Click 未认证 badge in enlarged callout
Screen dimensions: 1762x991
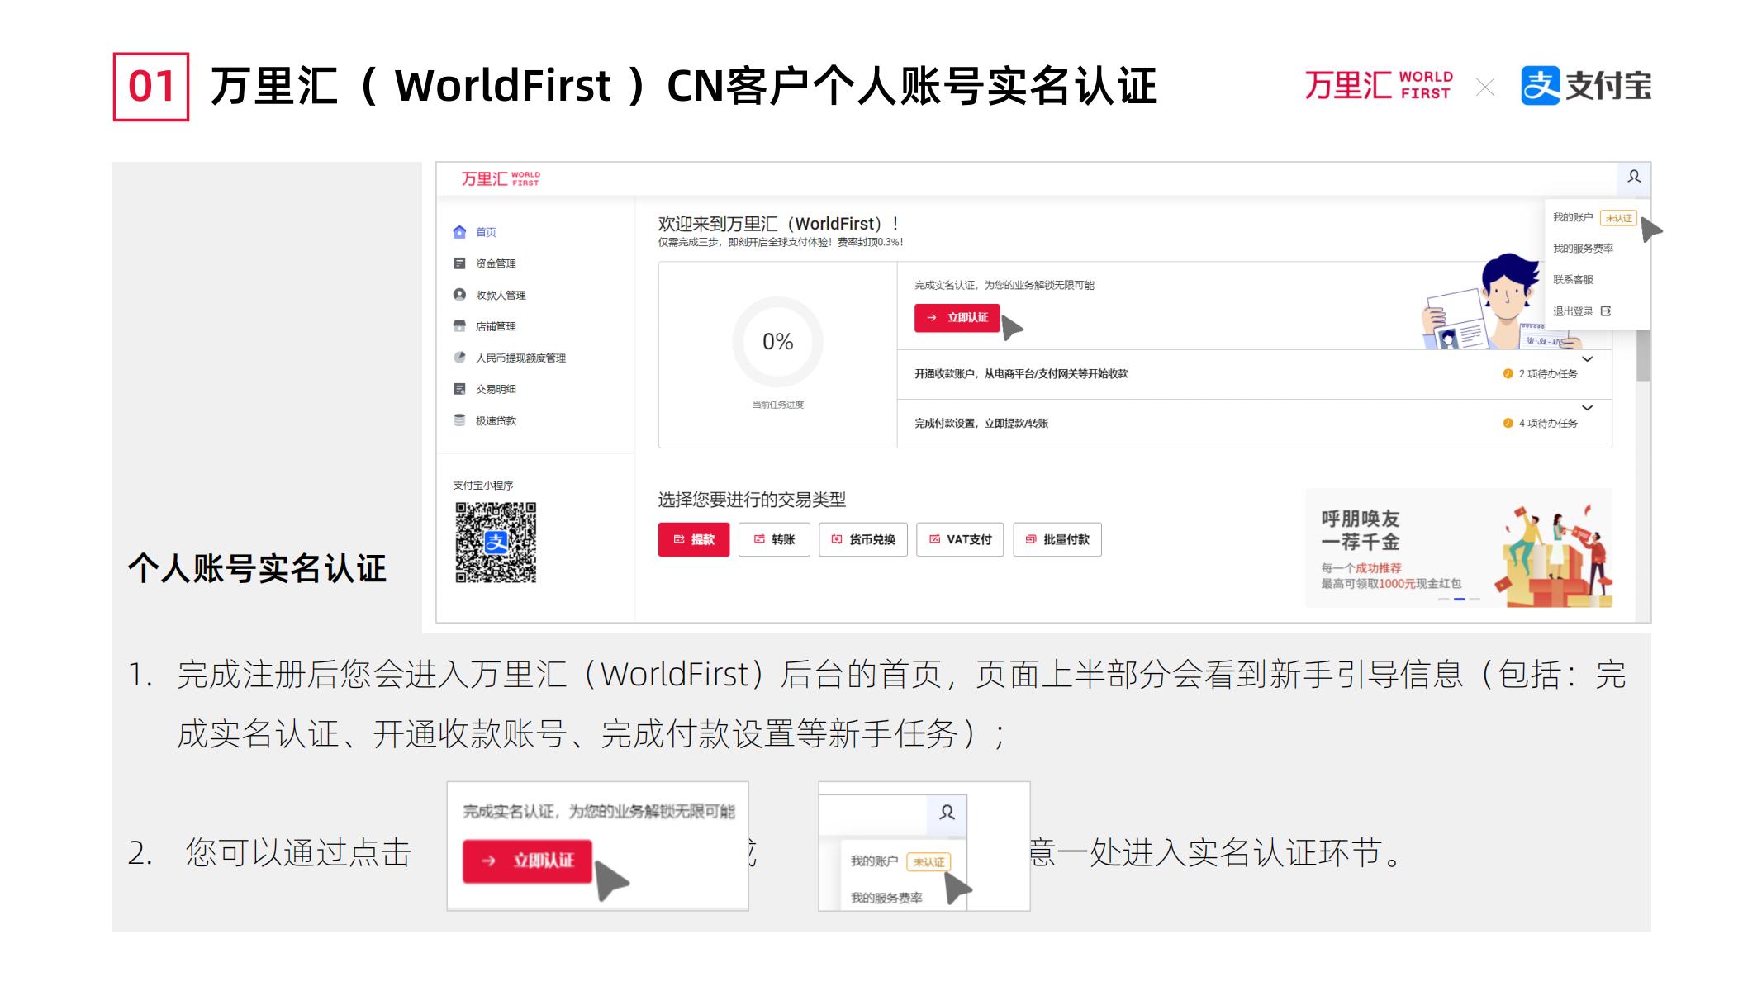[928, 862]
